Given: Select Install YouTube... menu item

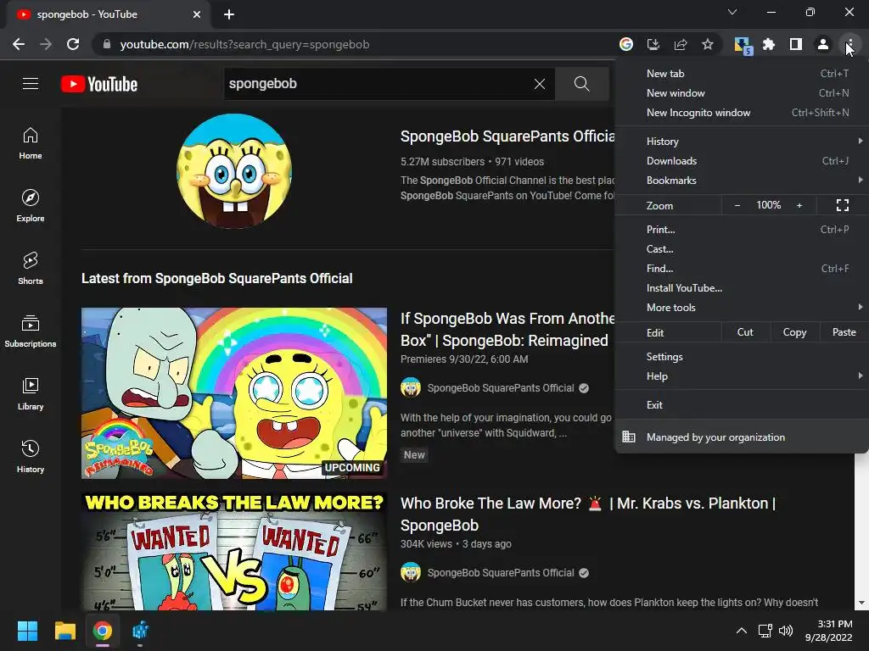Looking at the screenshot, I should [x=741, y=288].
